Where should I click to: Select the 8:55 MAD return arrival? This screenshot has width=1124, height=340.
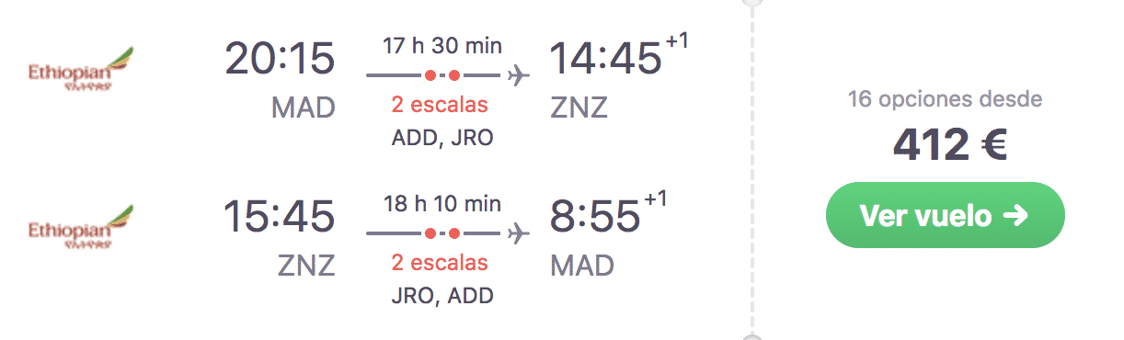click(x=595, y=217)
